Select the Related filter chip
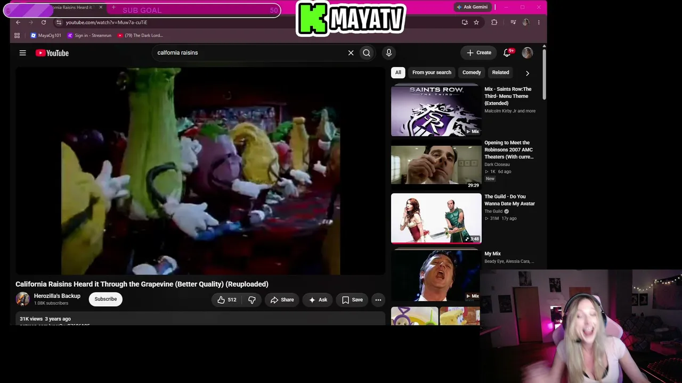This screenshot has width=682, height=383. 500,72
